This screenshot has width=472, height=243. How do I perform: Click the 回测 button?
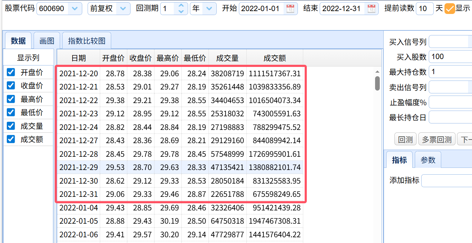(x=405, y=139)
